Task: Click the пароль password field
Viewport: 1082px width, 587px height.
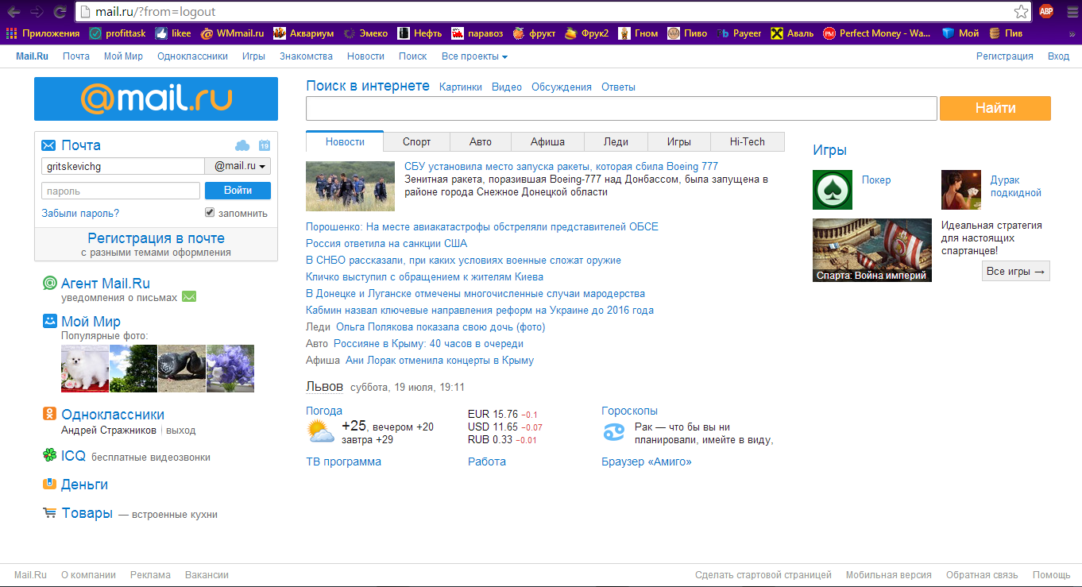Action: click(121, 191)
